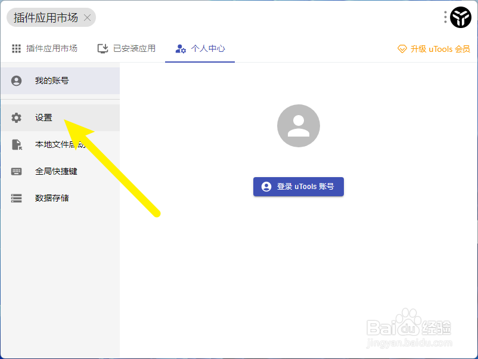
Task: Click the account icon beside 我的账号
Action: tap(16, 81)
